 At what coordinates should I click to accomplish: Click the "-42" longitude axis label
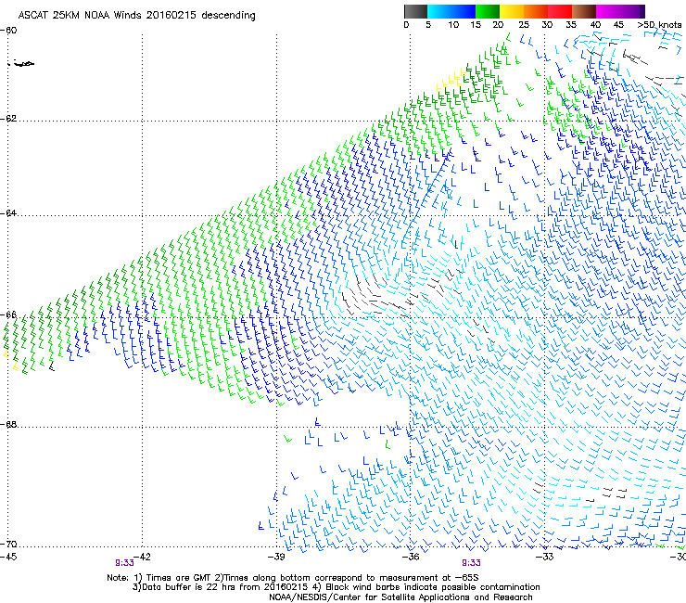pos(142,557)
